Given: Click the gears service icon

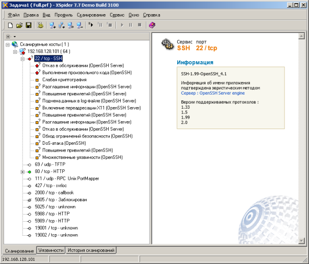Looking at the screenshot, I should pos(167,44).
